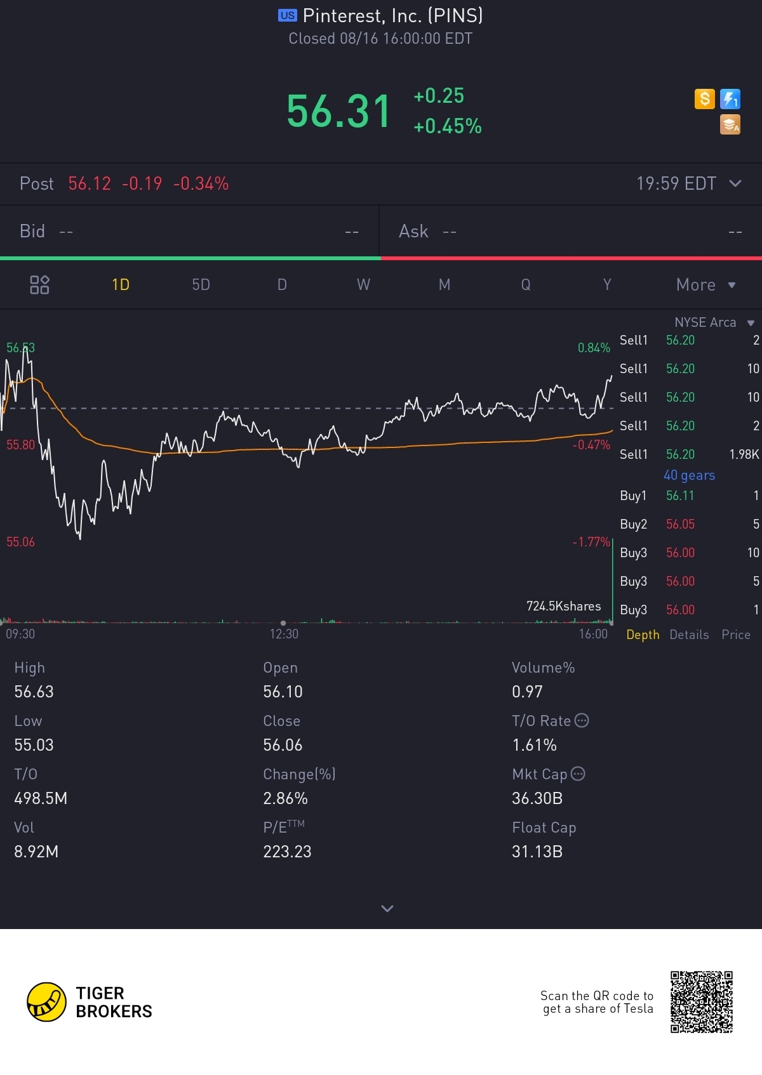Click the Tesla share QR code
Image resolution: width=762 pixels, height=1075 pixels.
pyautogui.click(x=702, y=1002)
